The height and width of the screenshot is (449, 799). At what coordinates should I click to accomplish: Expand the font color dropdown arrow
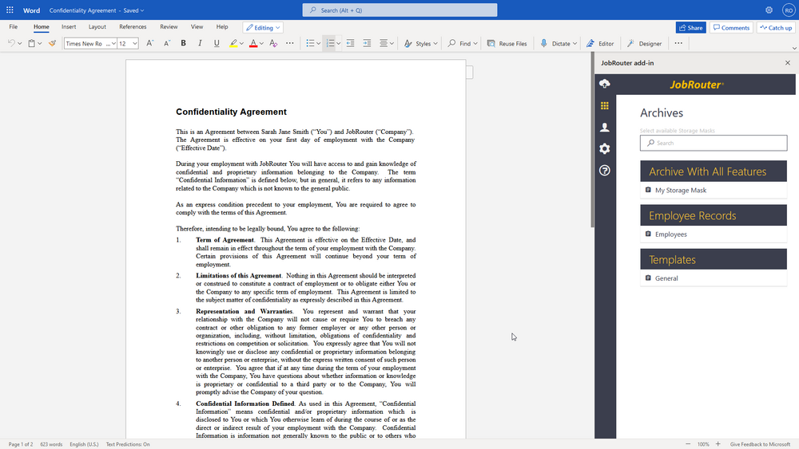(x=261, y=44)
